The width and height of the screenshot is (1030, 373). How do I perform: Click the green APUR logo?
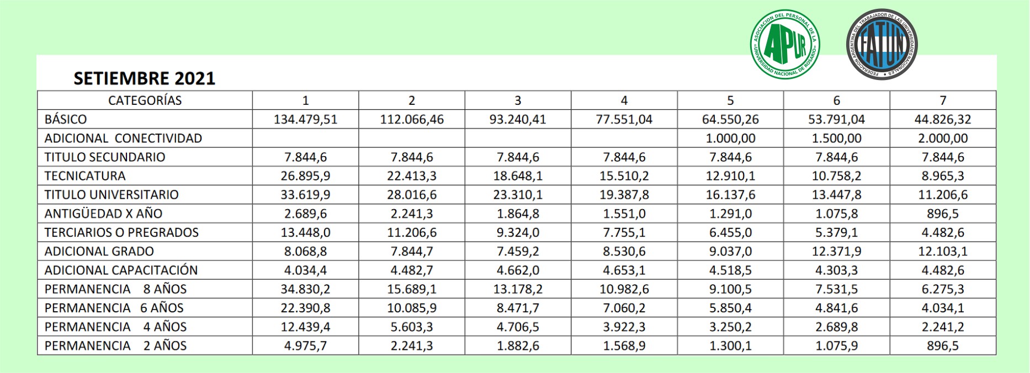[785, 45]
